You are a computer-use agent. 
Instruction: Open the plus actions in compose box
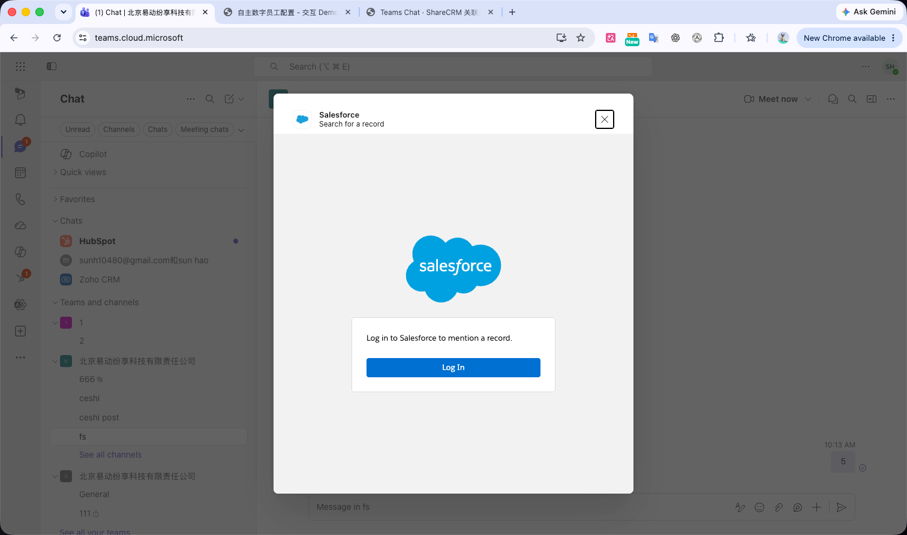click(816, 507)
